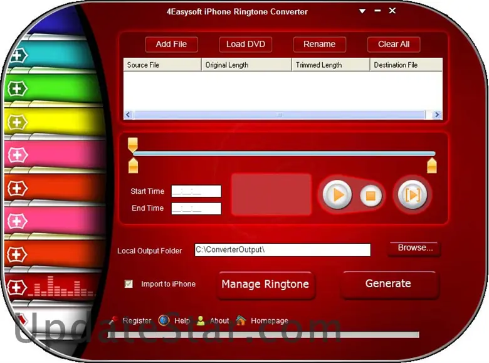Image resolution: width=489 pixels, height=363 pixels.
Task: Click the Play button
Action: pyautogui.click(x=337, y=194)
